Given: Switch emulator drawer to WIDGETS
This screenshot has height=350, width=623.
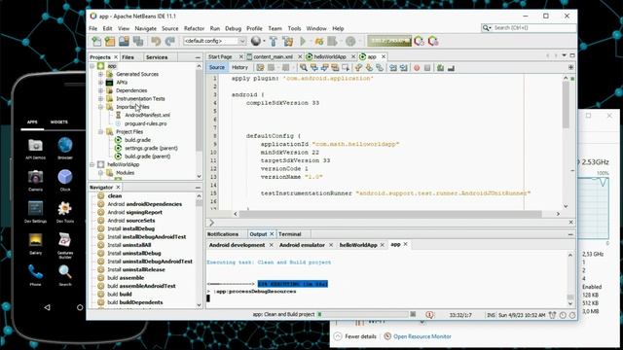Looking at the screenshot, I should coord(58,122).
